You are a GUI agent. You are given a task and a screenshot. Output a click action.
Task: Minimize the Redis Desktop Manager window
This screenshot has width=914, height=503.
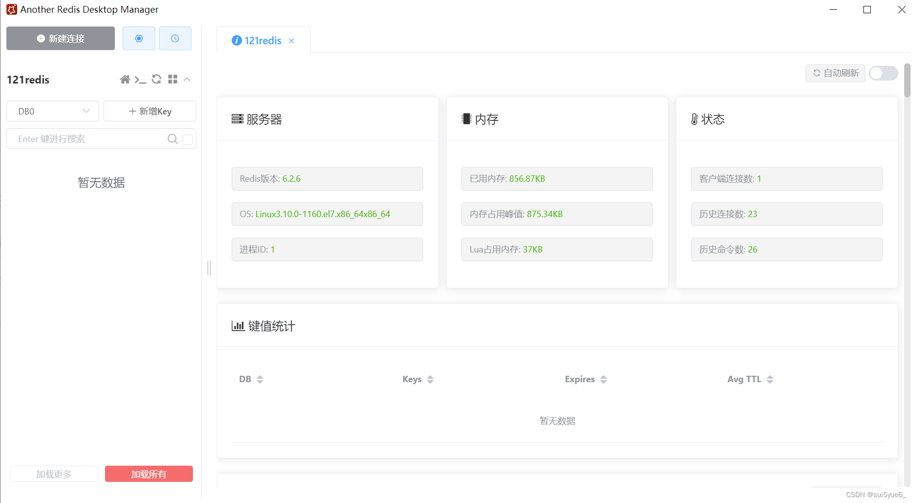pyautogui.click(x=833, y=10)
